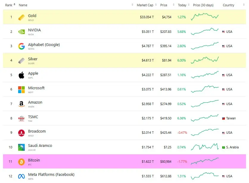Click NVIDIA price $207.83
Viewport: 249px width, 183px height.
166,32
